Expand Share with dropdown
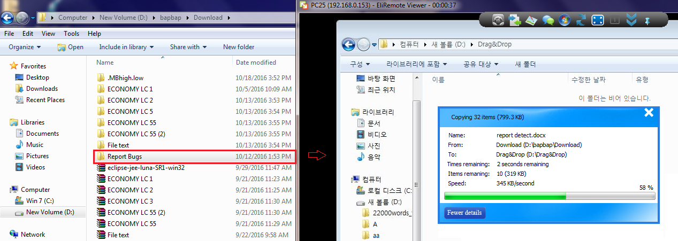Viewport: 678px width, 241px height. click(188, 47)
